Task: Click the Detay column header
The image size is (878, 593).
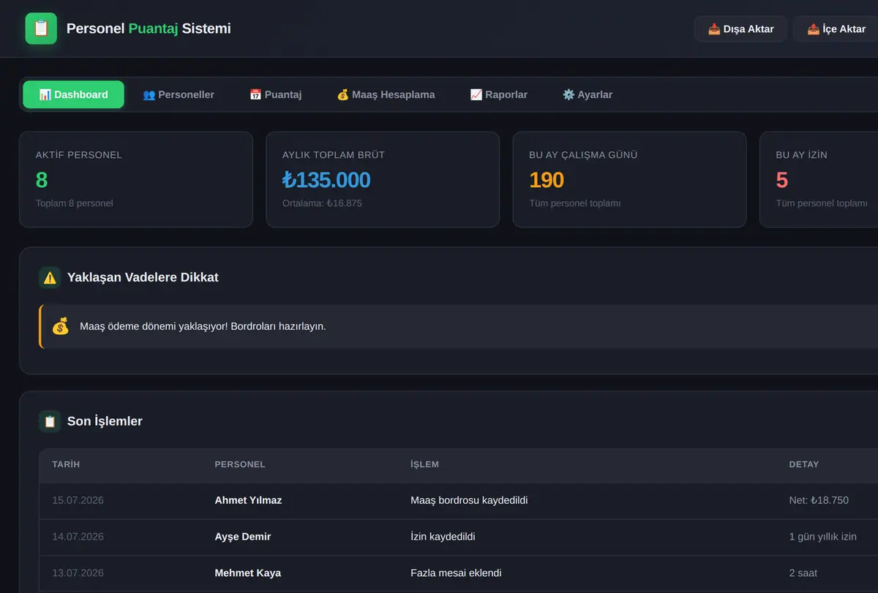Action: coord(804,464)
